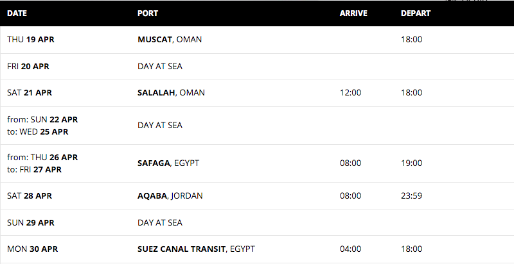
Task: Select the SAFAGA, EGYPT port entry
Action: click(168, 163)
